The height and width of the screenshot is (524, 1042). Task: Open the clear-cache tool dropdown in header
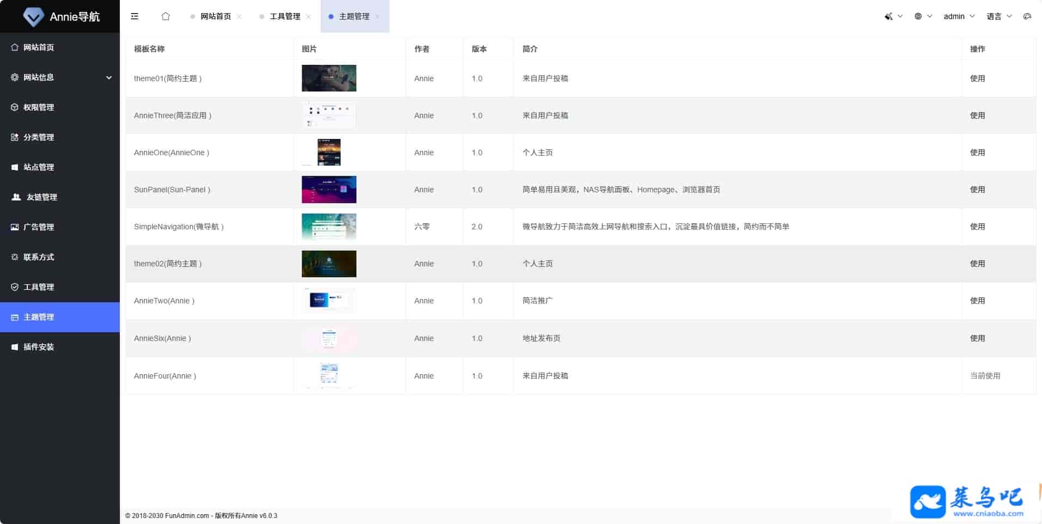tap(893, 16)
